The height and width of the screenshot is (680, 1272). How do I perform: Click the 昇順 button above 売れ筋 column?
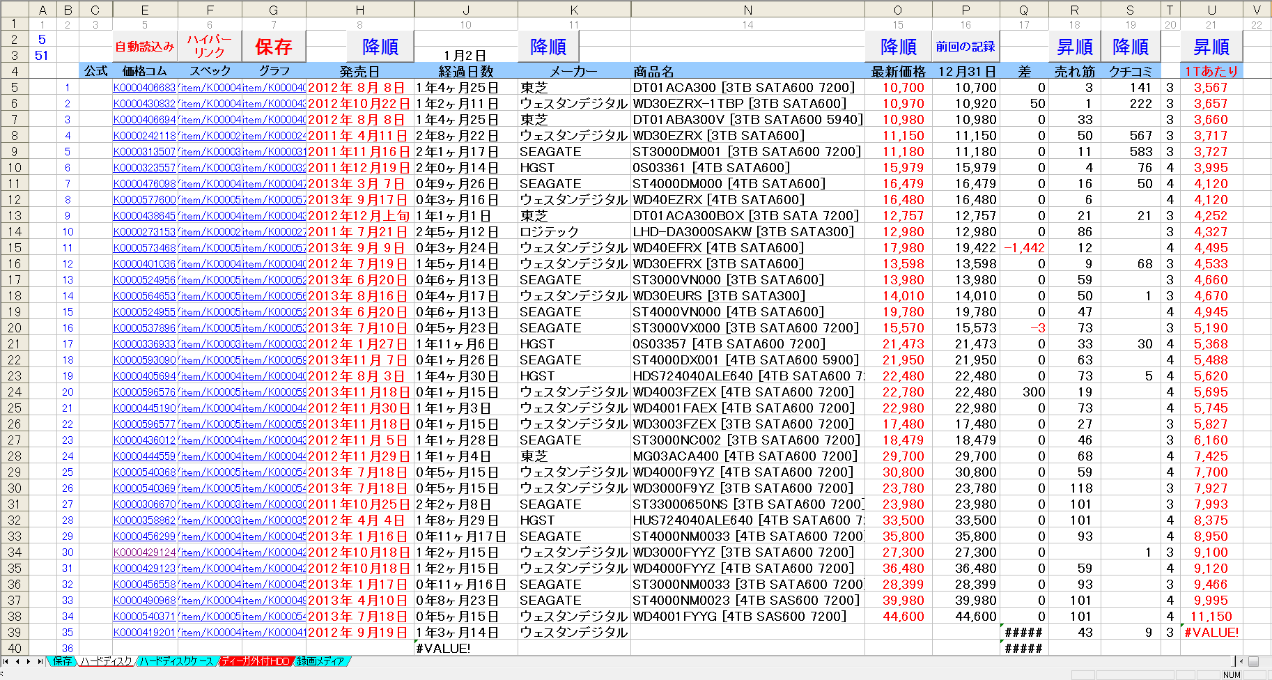[x=1075, y=47]
